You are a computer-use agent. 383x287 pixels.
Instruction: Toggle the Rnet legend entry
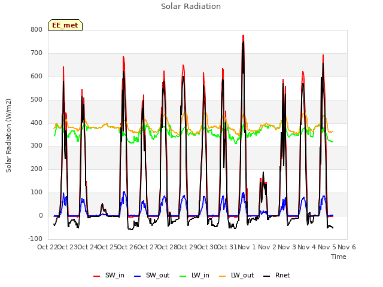pyautogui.click(x=276, y=275)
